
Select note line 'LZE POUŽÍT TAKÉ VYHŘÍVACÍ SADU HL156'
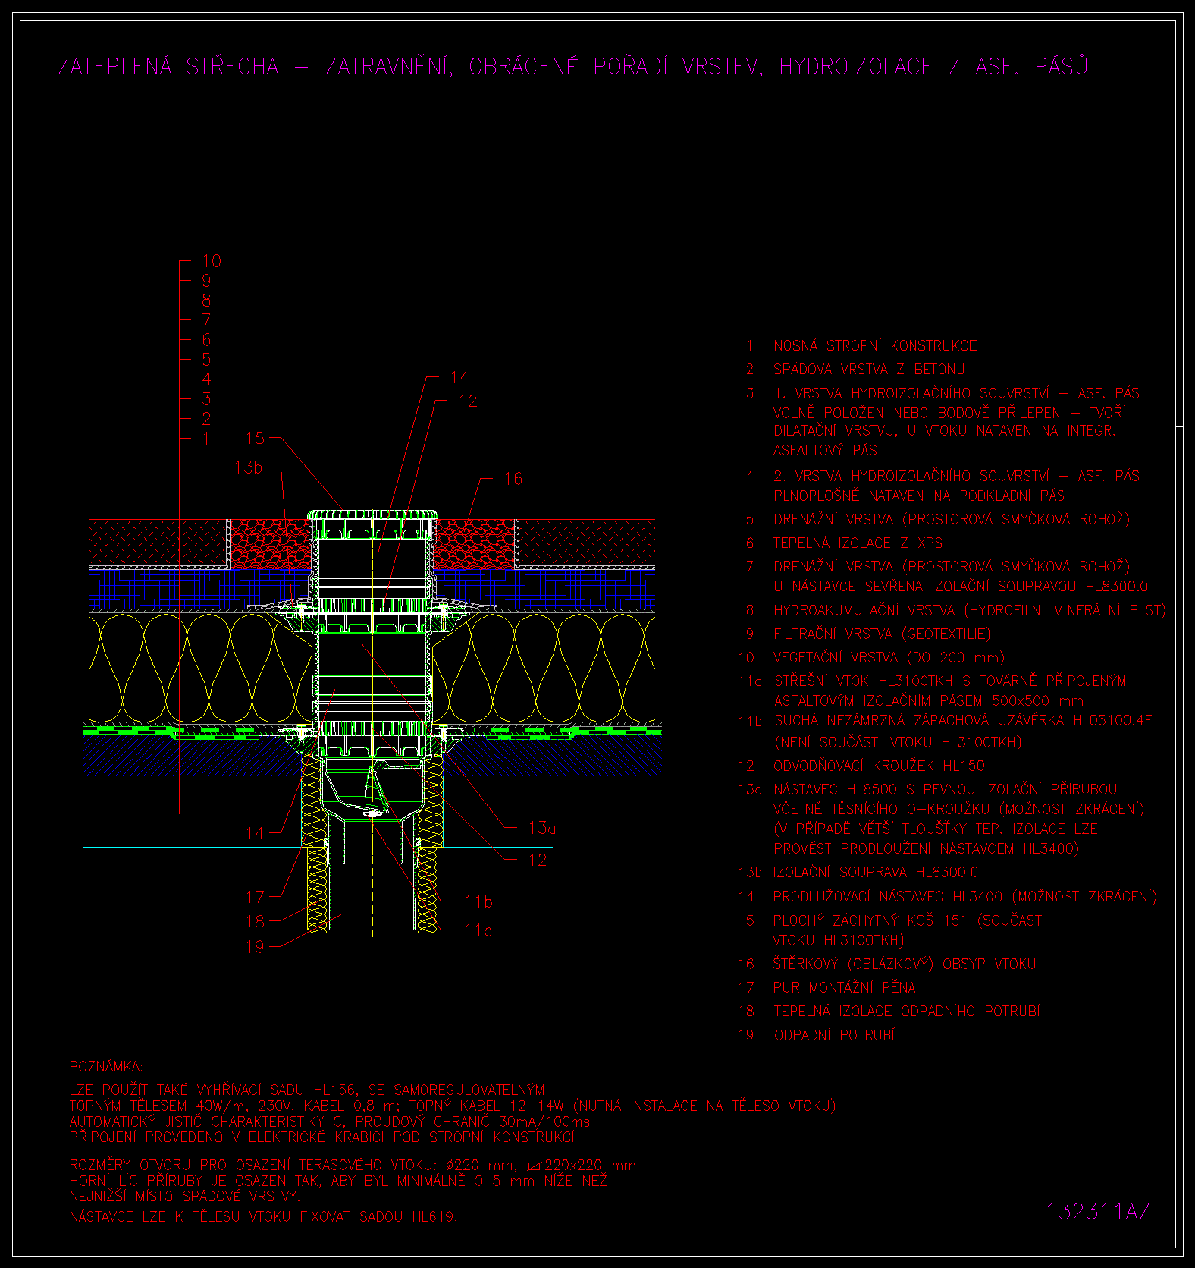point(215,1090)
